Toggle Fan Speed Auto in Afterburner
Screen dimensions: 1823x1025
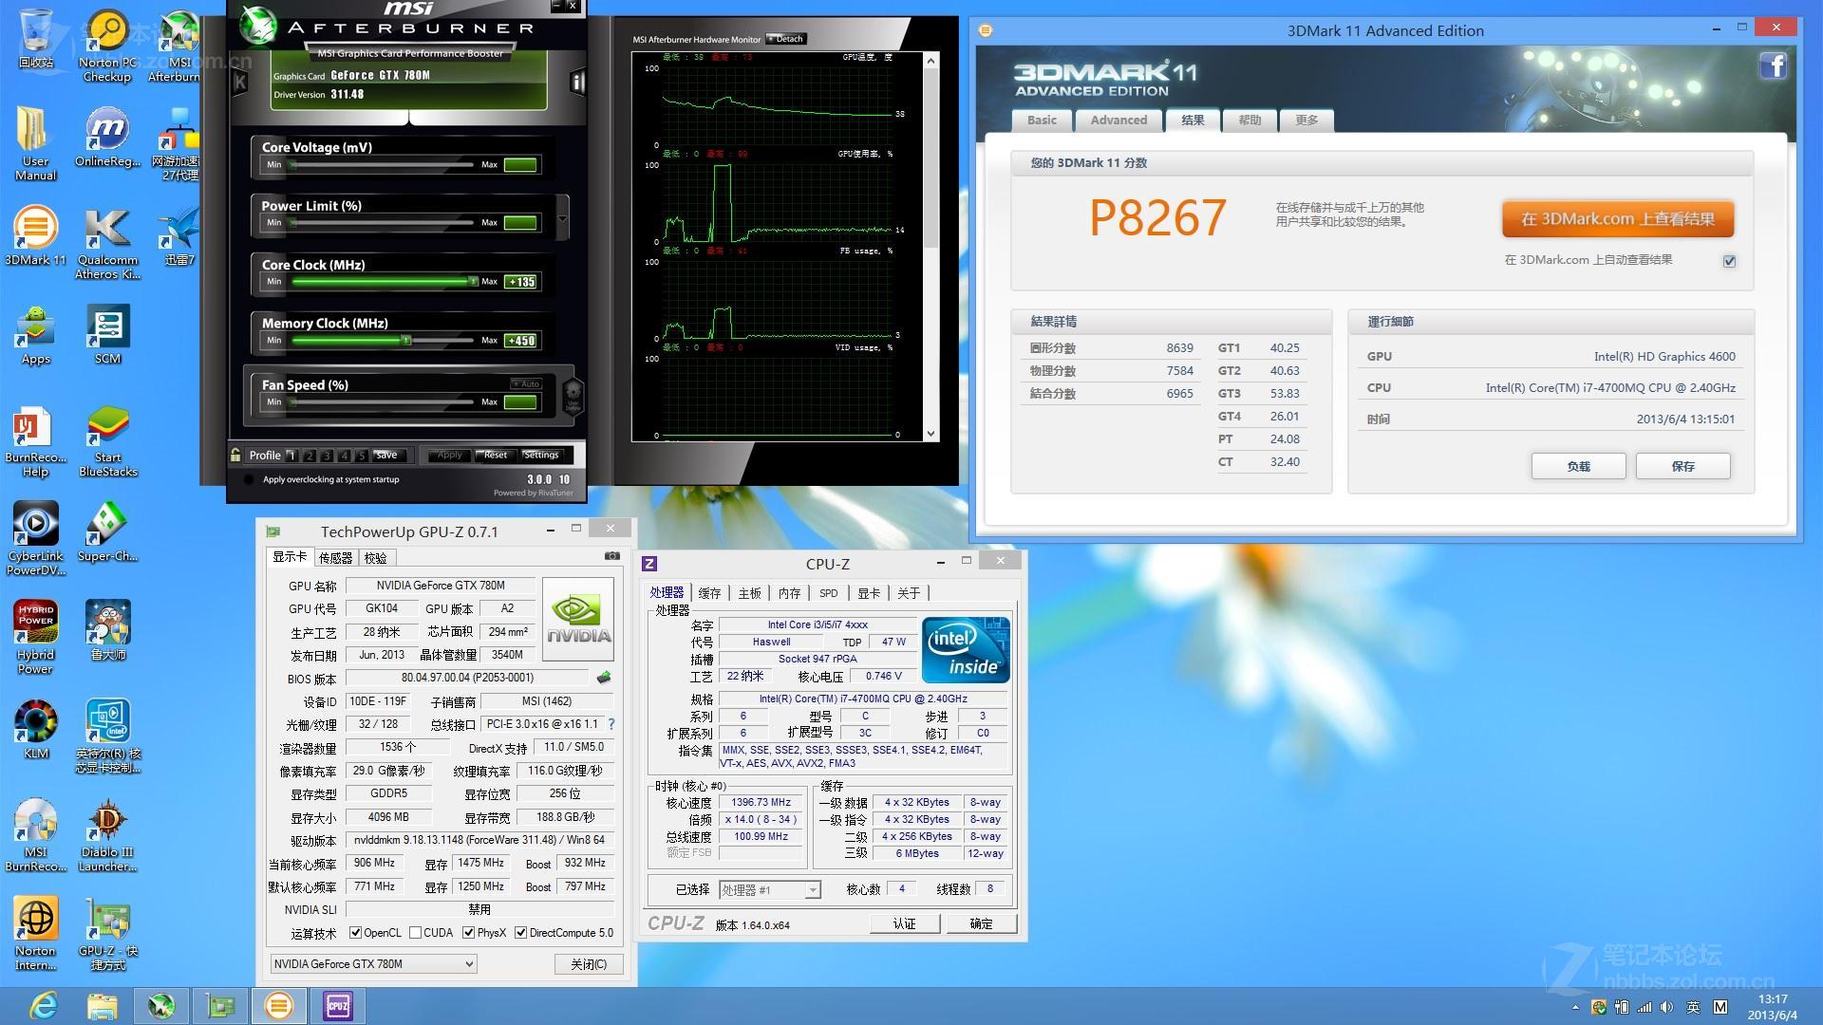526,383
